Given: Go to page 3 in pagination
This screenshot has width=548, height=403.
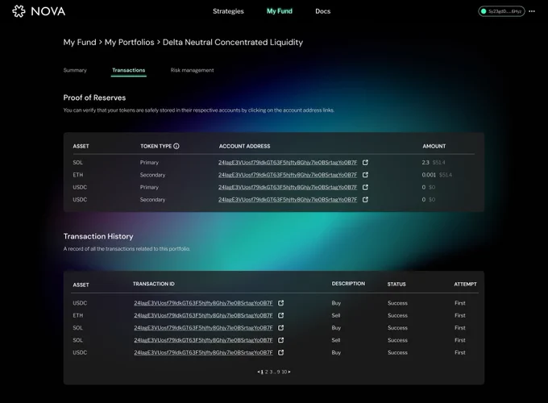Looking at the screenshot, I should tap(271, 372).
